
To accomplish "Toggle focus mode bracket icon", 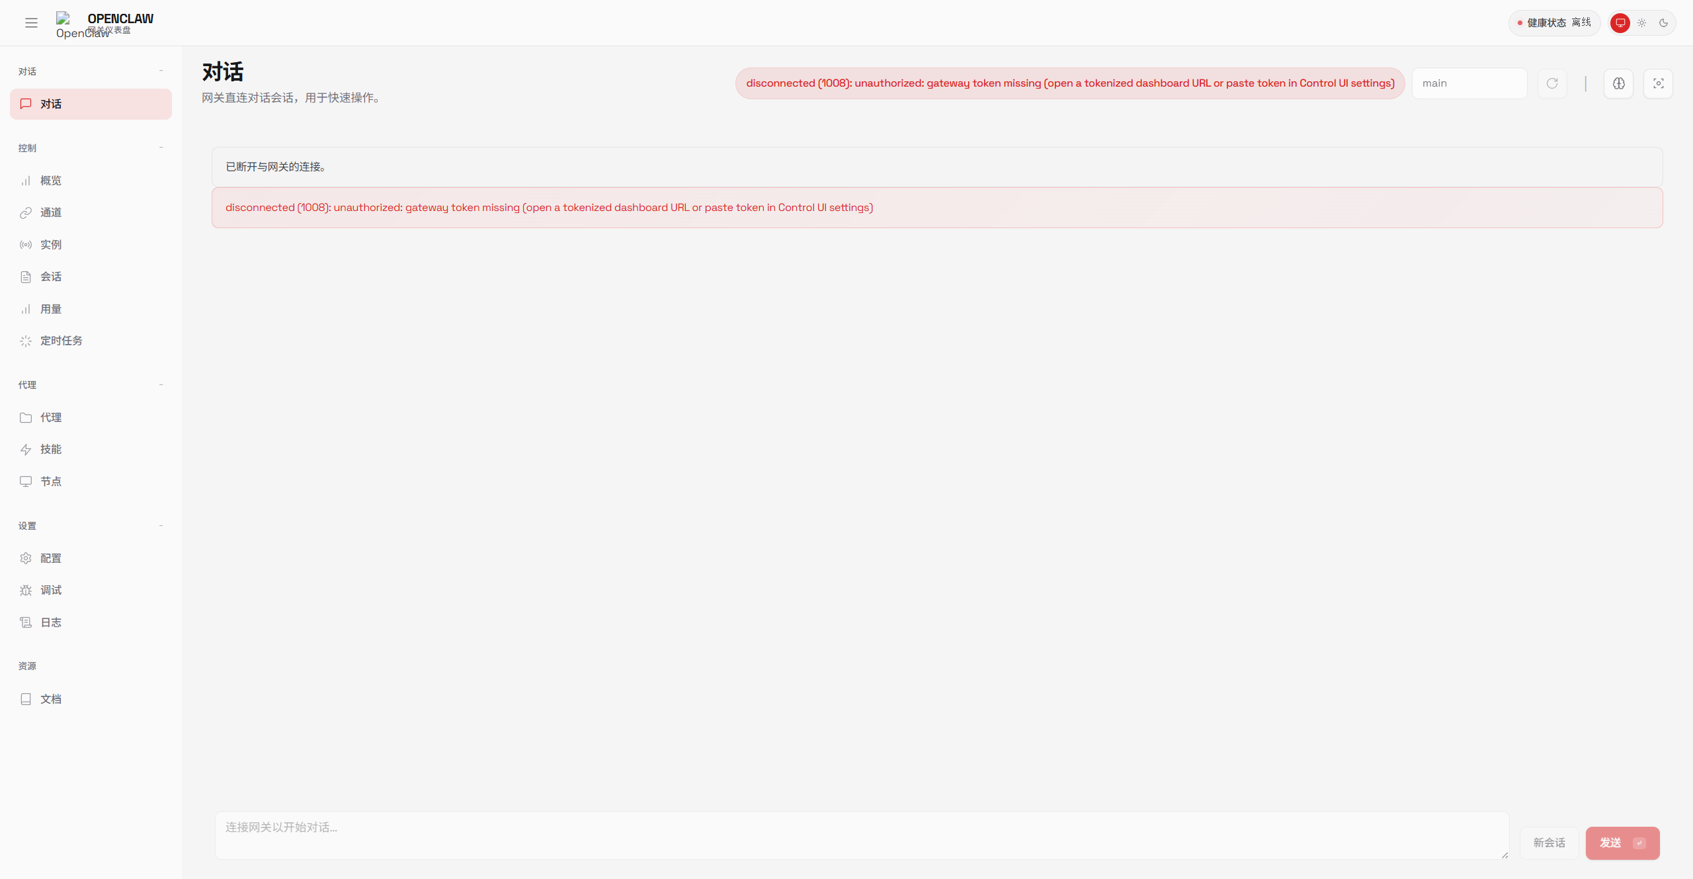I will point(1658,83).
